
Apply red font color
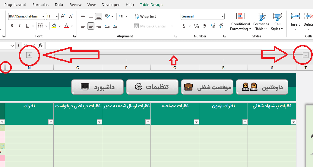pyautogui.click(x=66, y=26)
